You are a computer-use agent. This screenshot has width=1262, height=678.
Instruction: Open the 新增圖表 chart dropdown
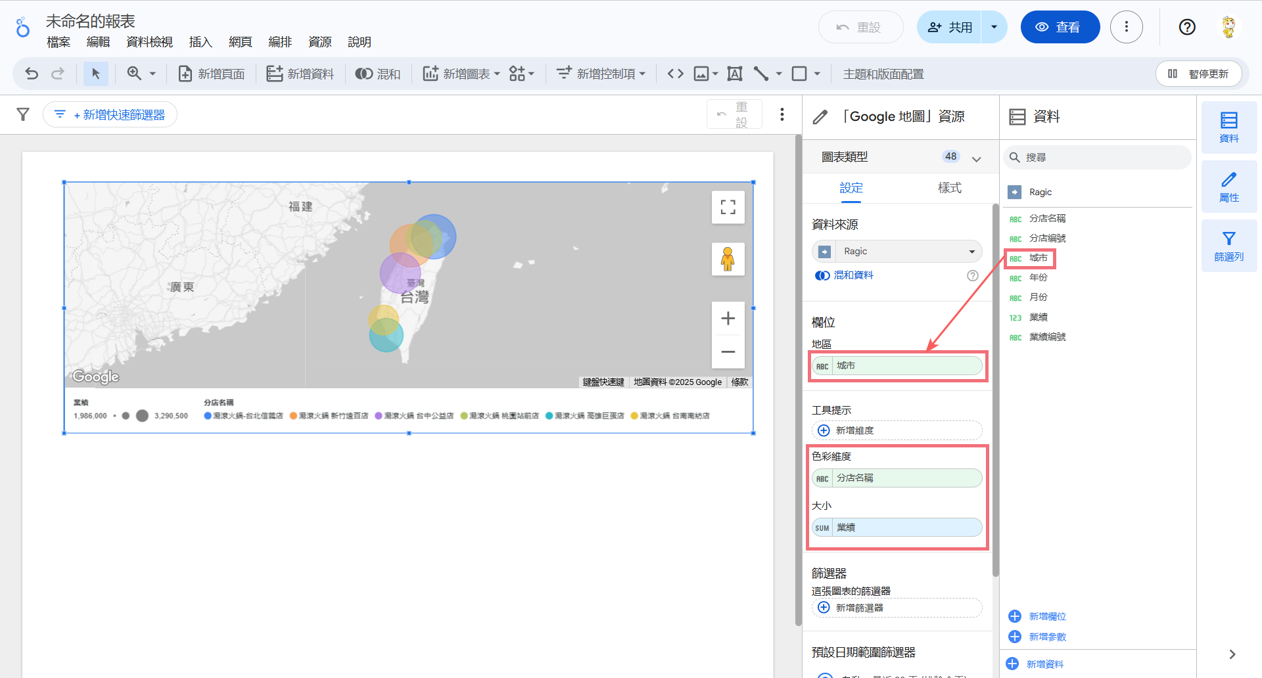pos(461,74)
